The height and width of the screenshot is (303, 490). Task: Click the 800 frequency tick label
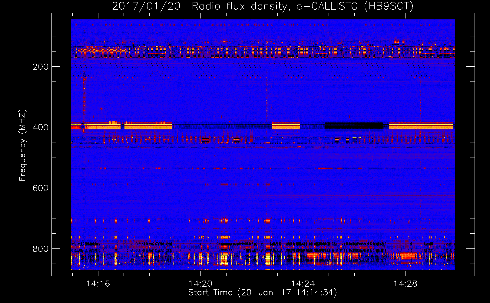[x=41, y=249]
